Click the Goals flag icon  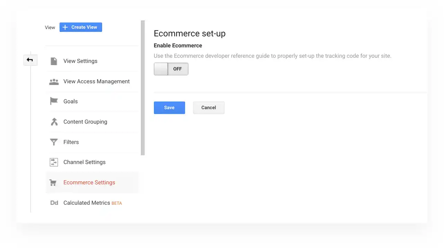tap(54, 101)
